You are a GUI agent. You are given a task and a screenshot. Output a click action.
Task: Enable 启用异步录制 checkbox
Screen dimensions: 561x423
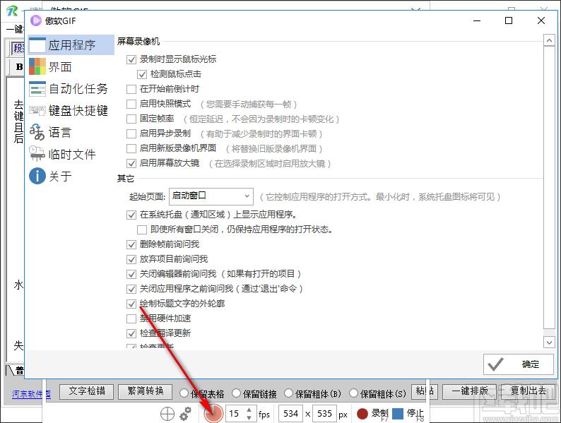131,133
